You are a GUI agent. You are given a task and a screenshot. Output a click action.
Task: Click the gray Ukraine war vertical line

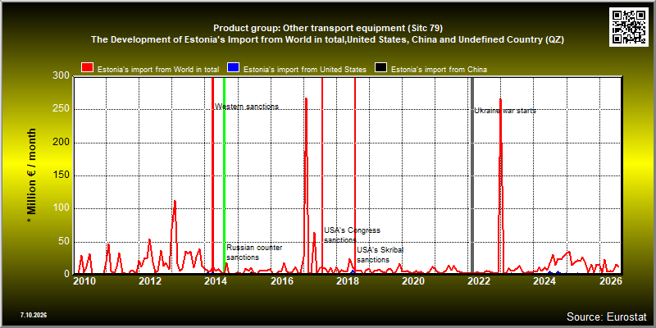(472, 175)
